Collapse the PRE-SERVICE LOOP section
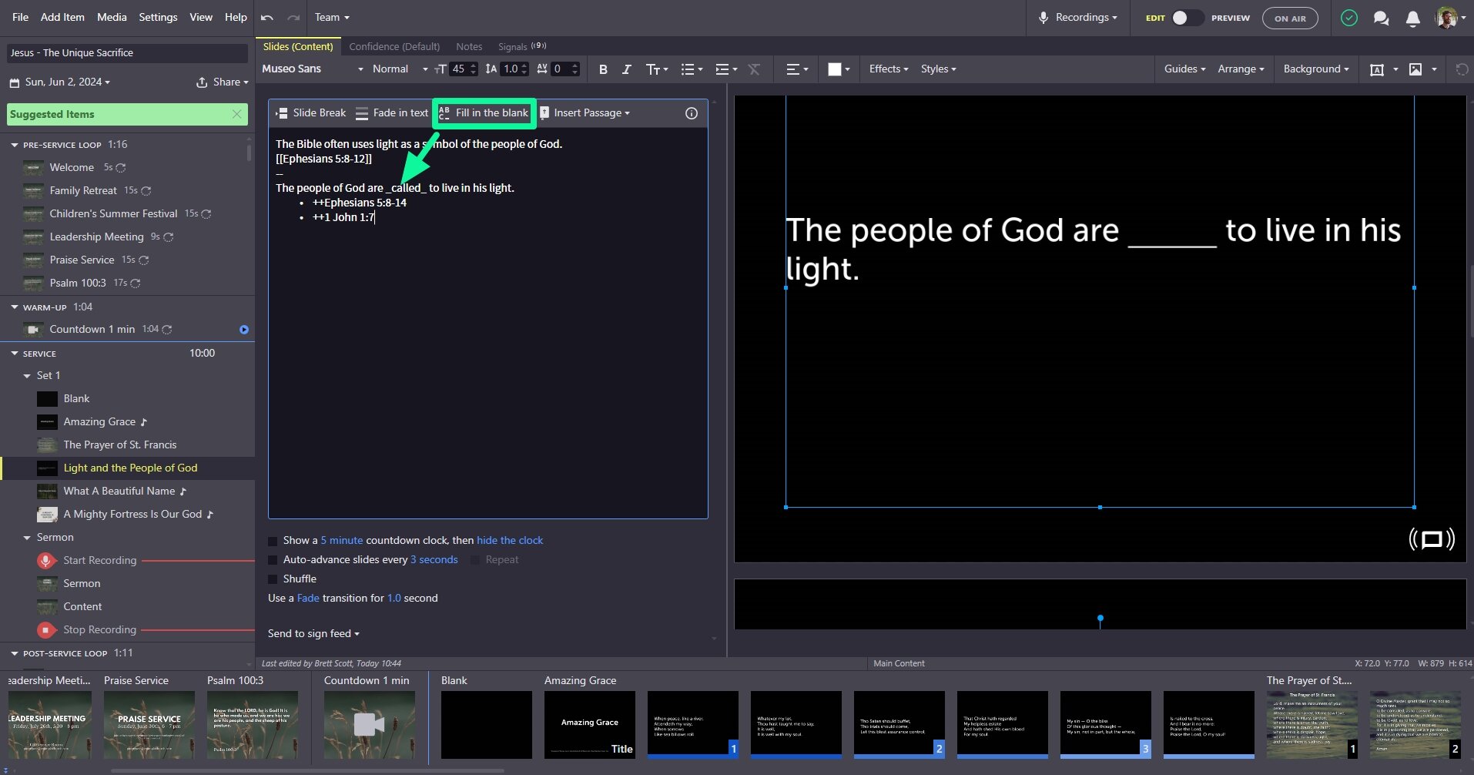This screenshot has height=775, width=1474. [x=14, y=145]
